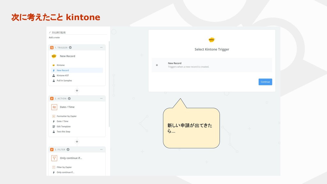The width and height of the screenshot is (327, 184).
Task: Select the Filter by Zapier row
Action: (77, 167)
